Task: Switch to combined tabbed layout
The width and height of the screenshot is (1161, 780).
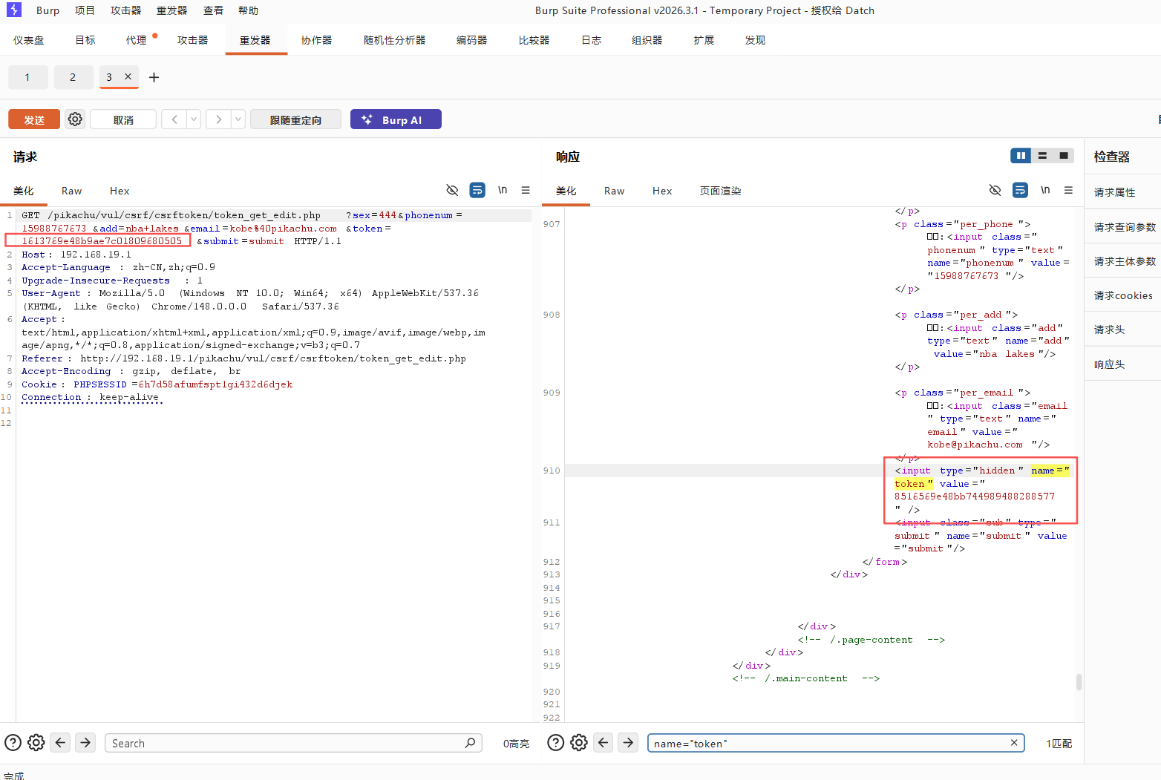Action: 1064,155
